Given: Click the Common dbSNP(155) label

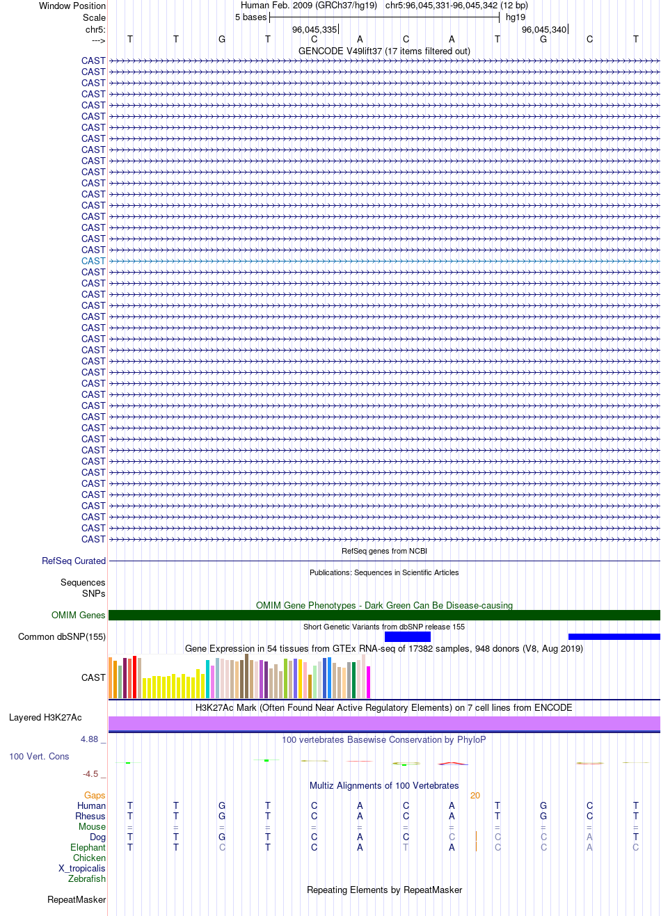Looking at the screenshot, I should tap(62, 636).
